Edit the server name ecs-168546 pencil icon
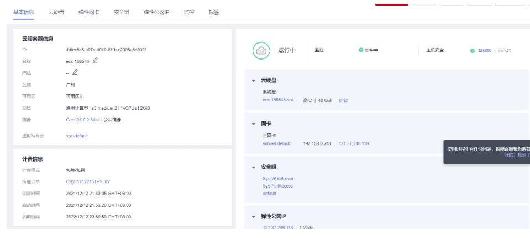The image size is (530, 246). point(95,61)
